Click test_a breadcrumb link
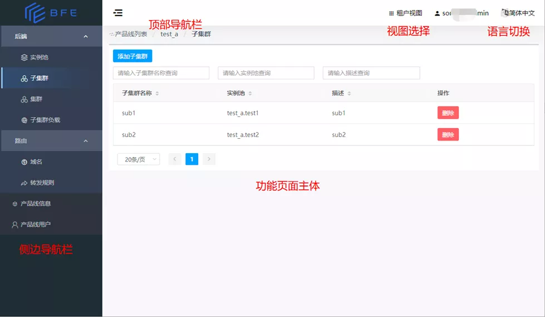This screenshot has width=545, height=317. coord(169,34)
